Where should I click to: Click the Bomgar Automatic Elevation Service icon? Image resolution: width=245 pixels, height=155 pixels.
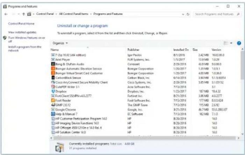coord(53,69)
